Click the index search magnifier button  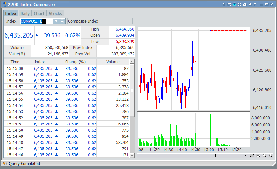[62, 21]
